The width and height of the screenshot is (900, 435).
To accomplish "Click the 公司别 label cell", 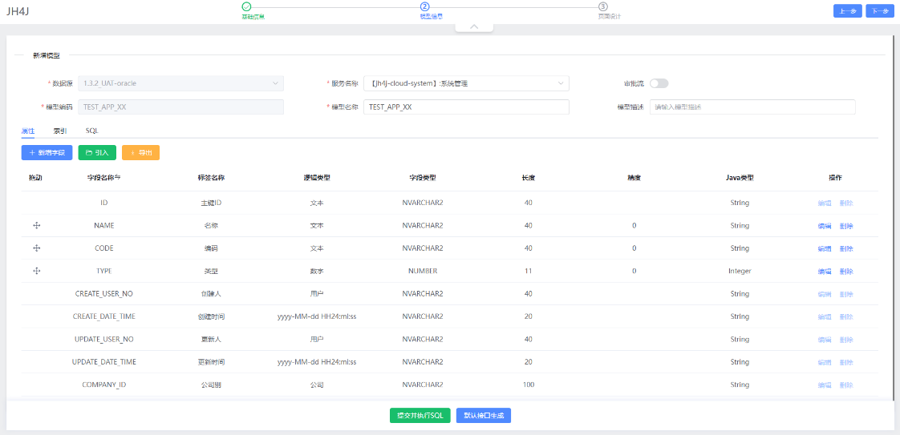I will click(x=211, y=385).
